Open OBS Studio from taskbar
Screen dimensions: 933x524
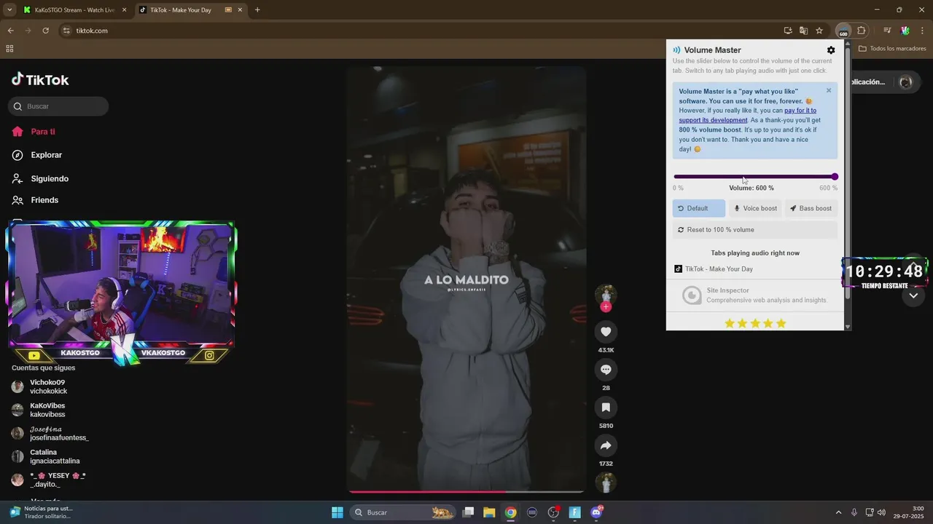553,512
